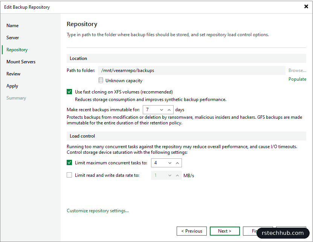This screenshot has width=313, height=242.
Task: Open the Apply step
Action: tap(12, 86)
